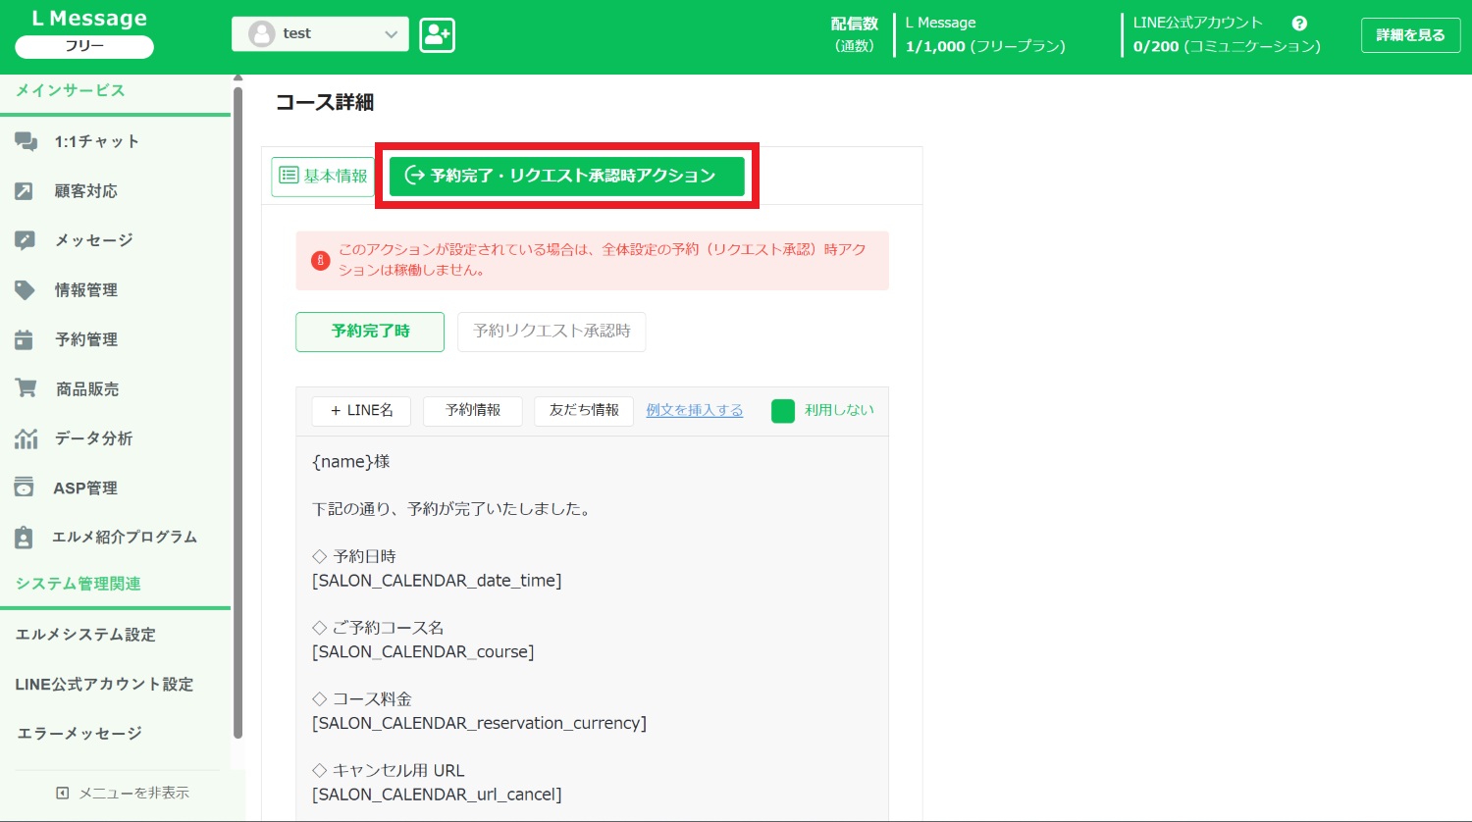Click the 顧客対応 sidebar icon
The image size is (1472, 822).
coord(25,191)
